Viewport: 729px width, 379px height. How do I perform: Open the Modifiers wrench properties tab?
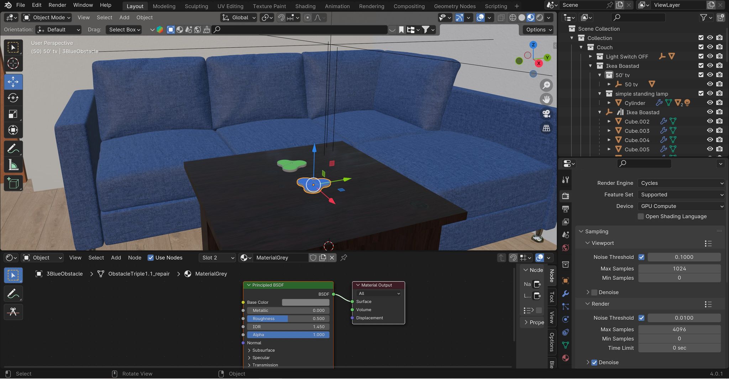[565, 293]
